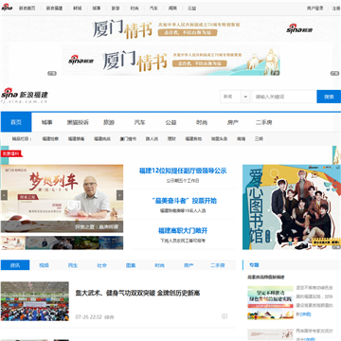The height and width of the screenshot is (341, 341).
Task: Select 首页 in the main navigation
Action: coord(16,122)
